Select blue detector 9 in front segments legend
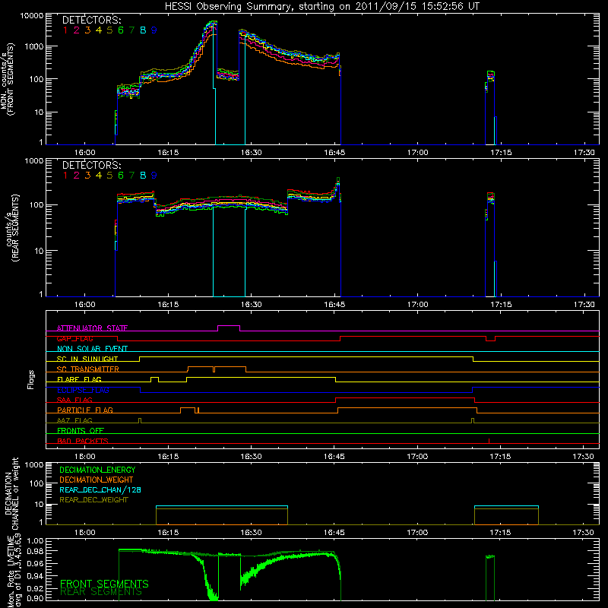This screenshot has width=608, height=608. click(x=154, y=30)
